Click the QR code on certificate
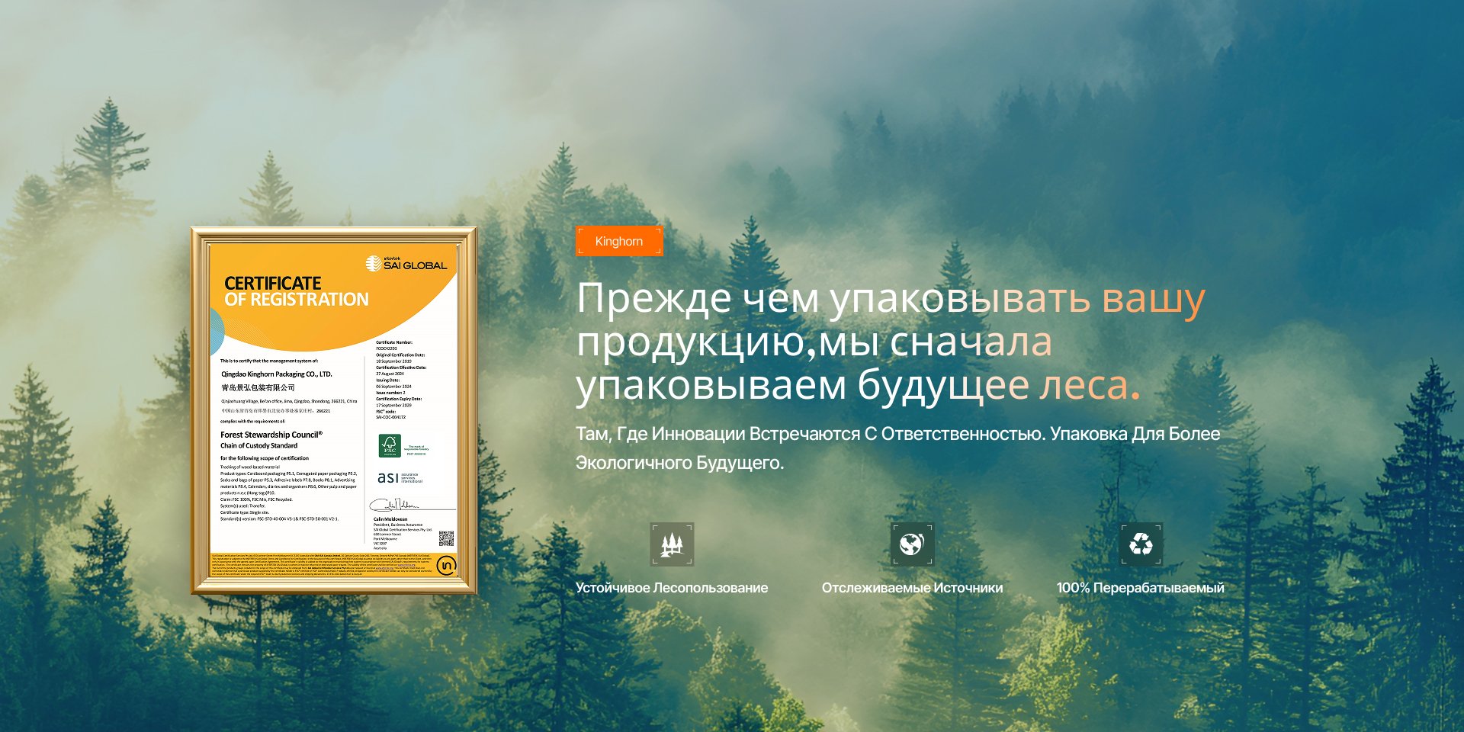 coord(446,538)
